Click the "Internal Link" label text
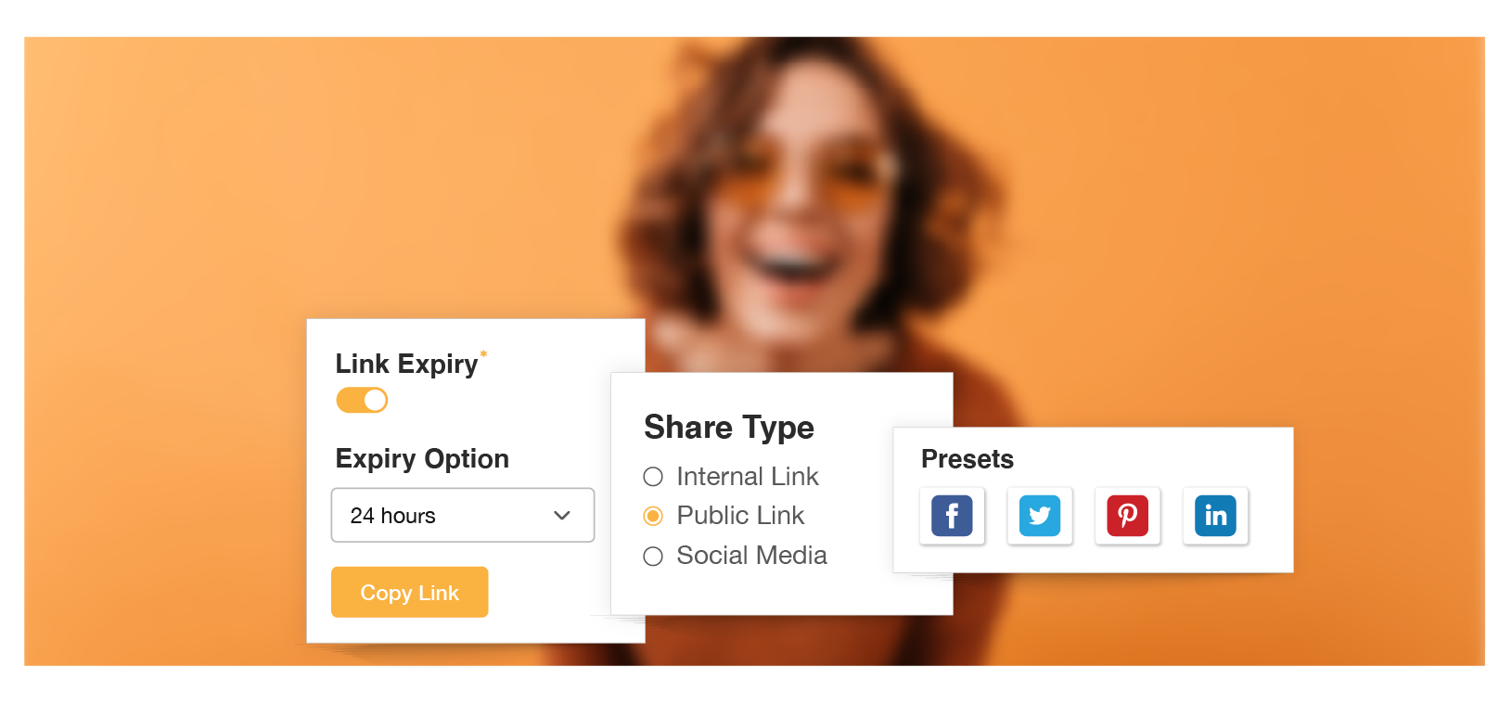 [748, 477]
